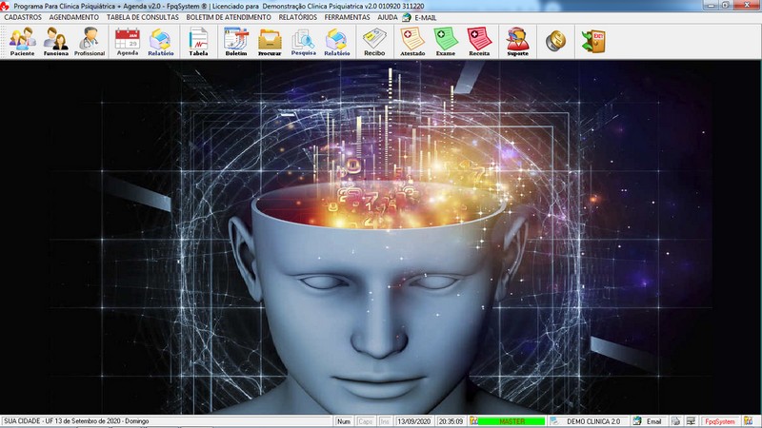Open the TABELA DE CONSULTAS menu

pyautogui.click(x=143, y=17)
